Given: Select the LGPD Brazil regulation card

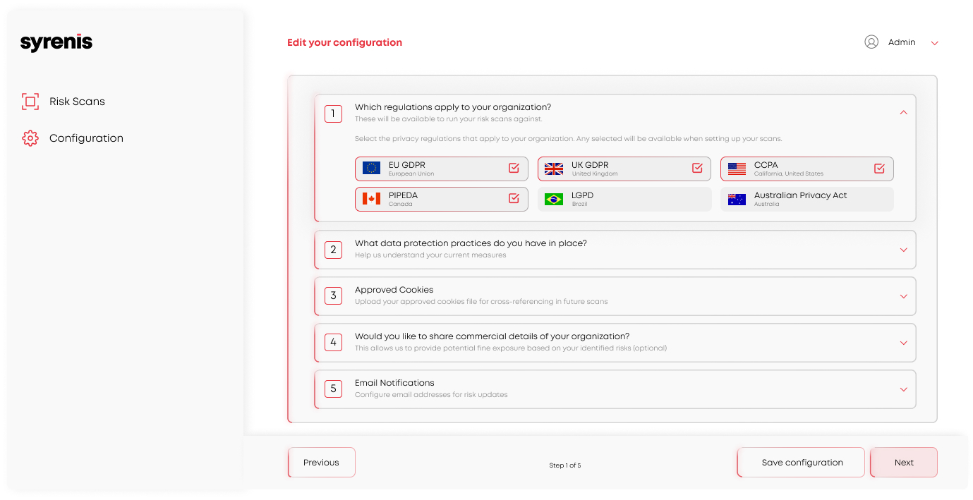Looking at the screenshot, I should [x=624, y=200].
